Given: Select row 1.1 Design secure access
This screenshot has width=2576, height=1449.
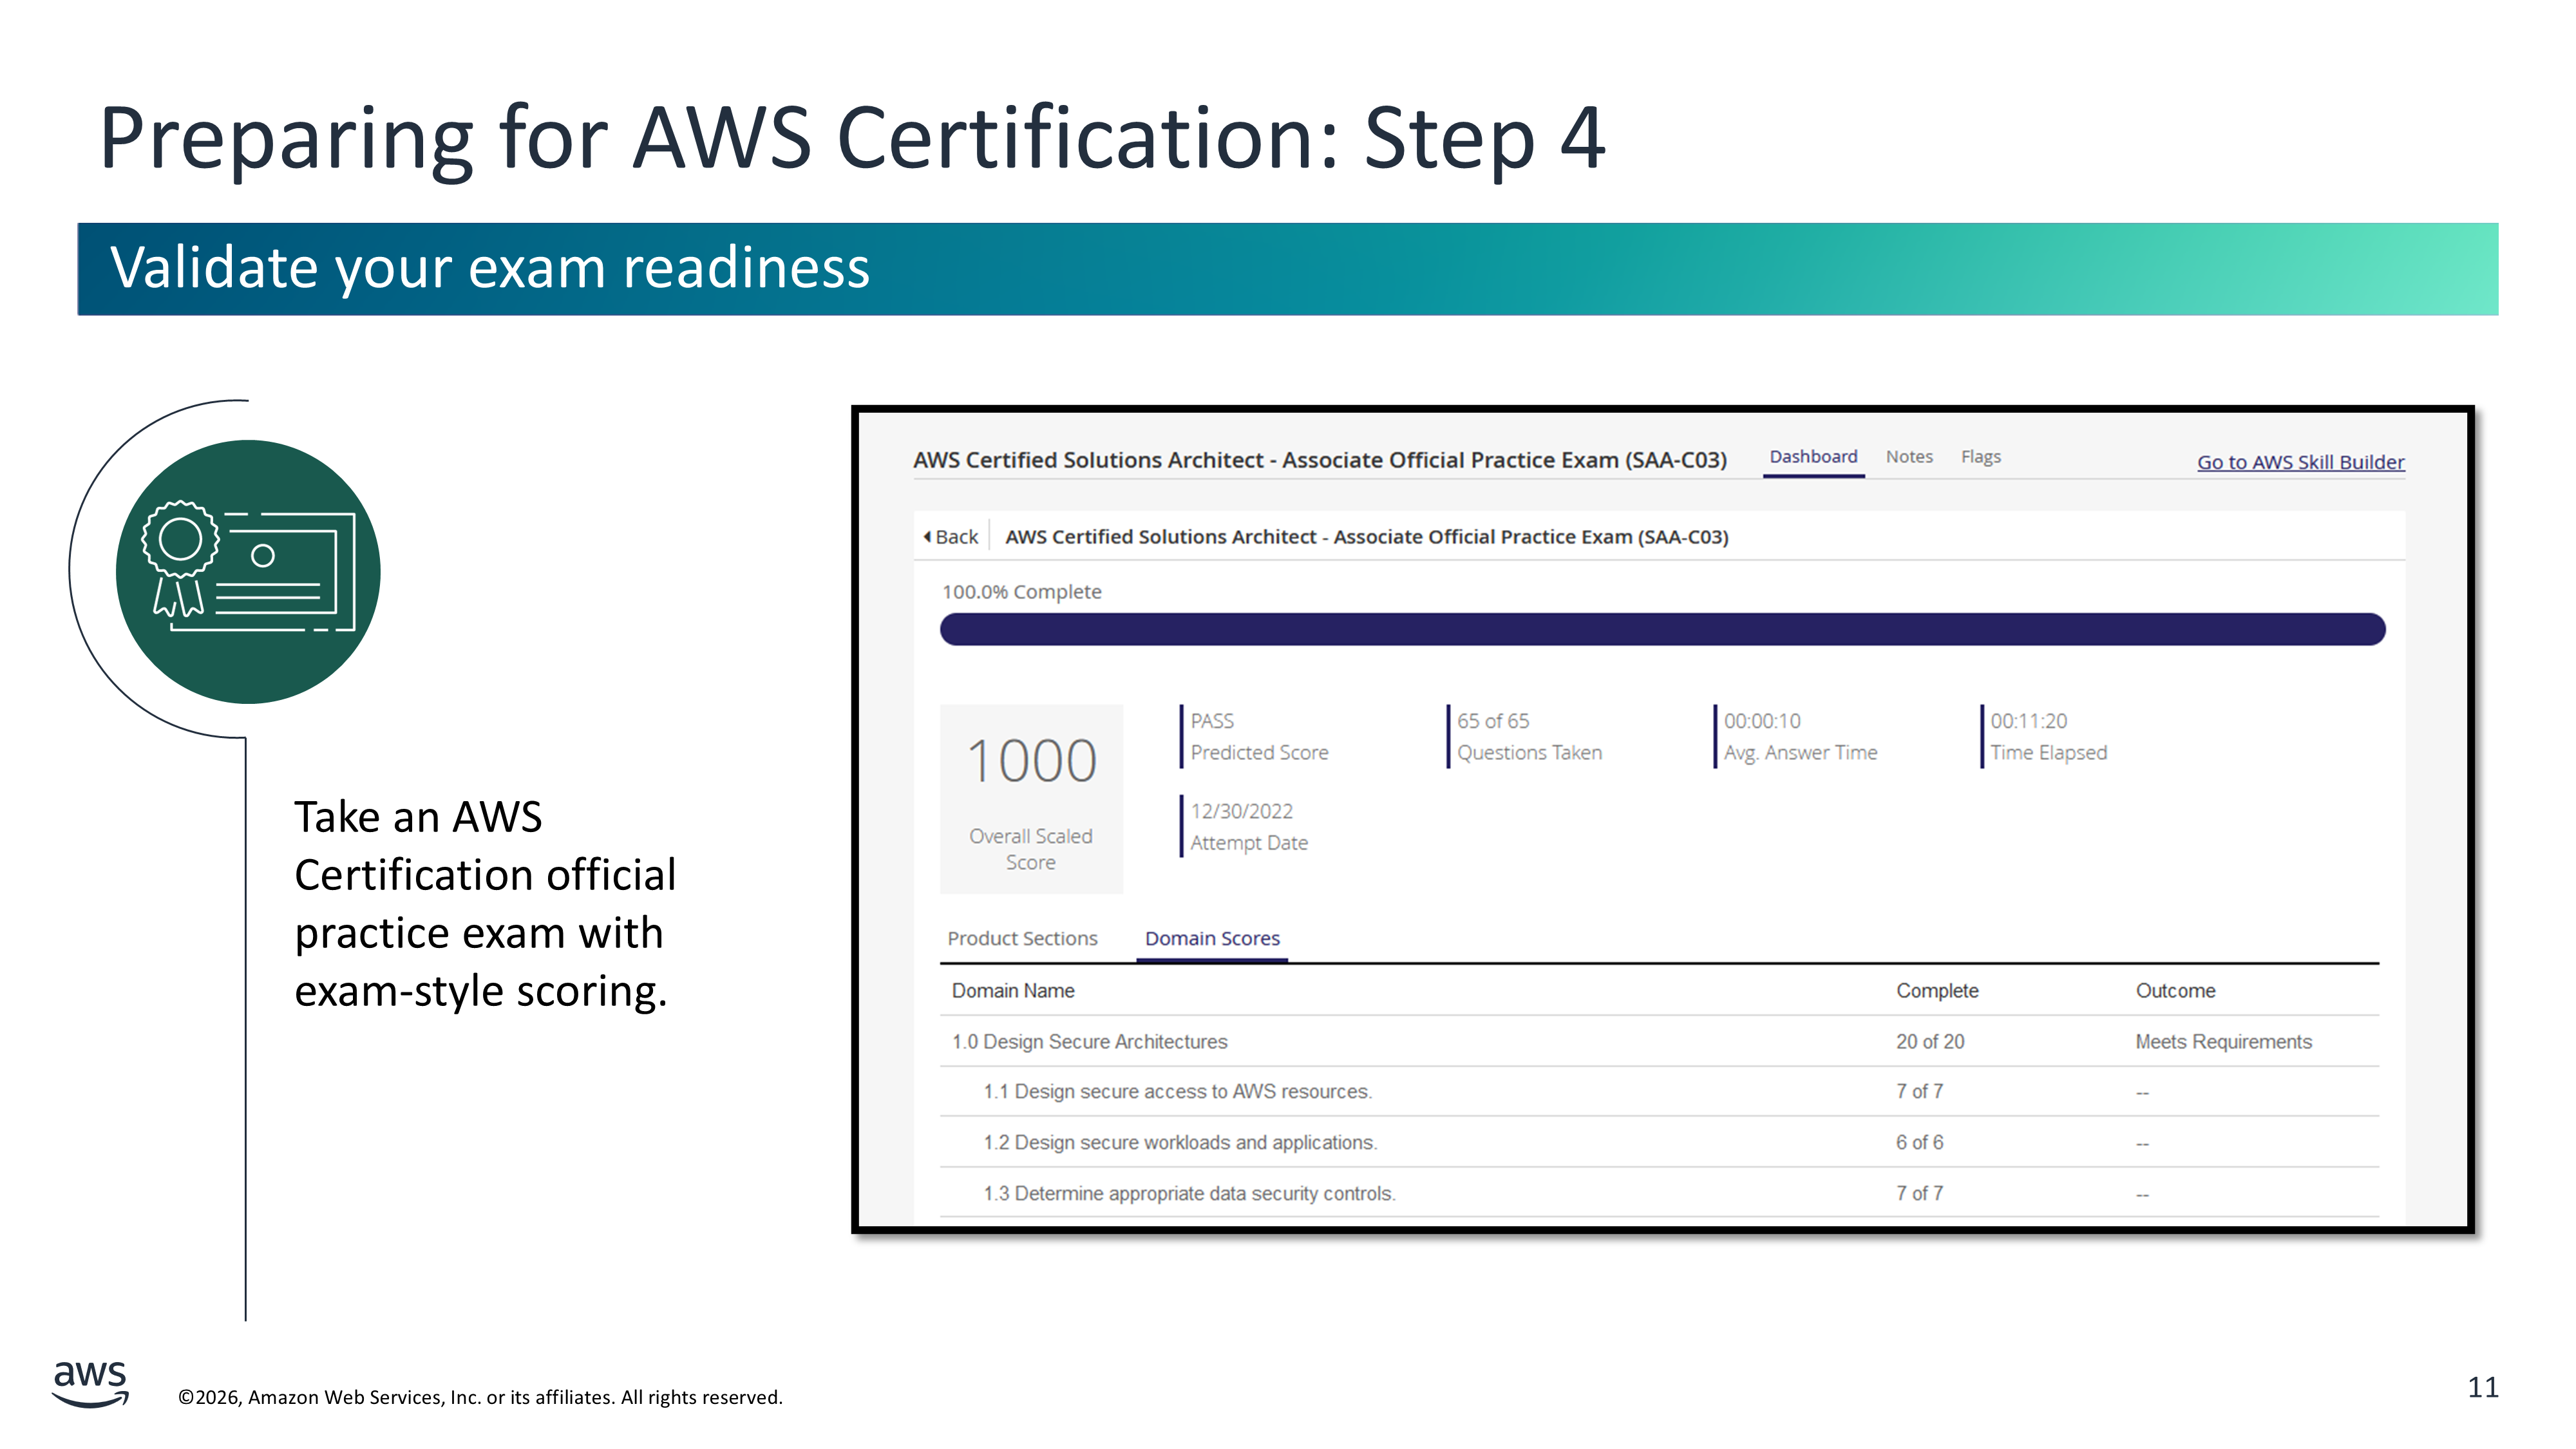Looking at the screenshot, I should click(1177, 1091).
